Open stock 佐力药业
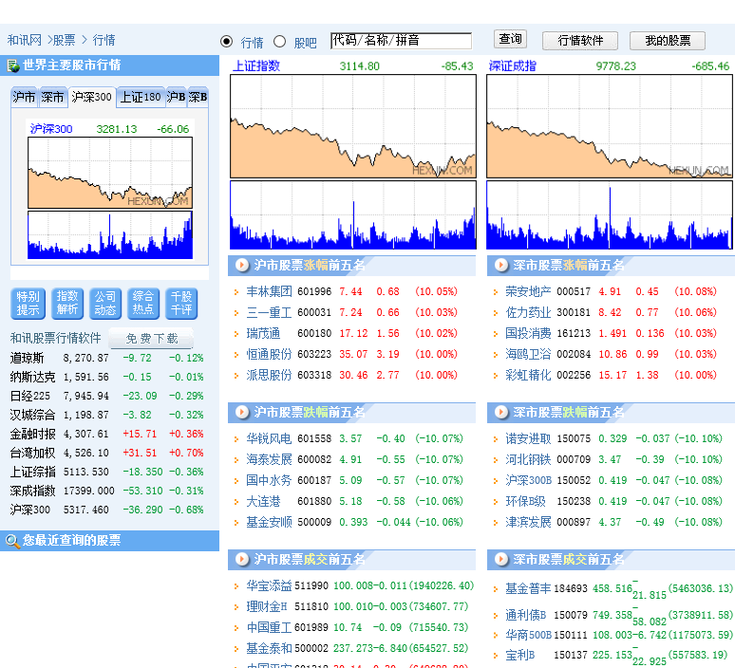 point(528,312)
